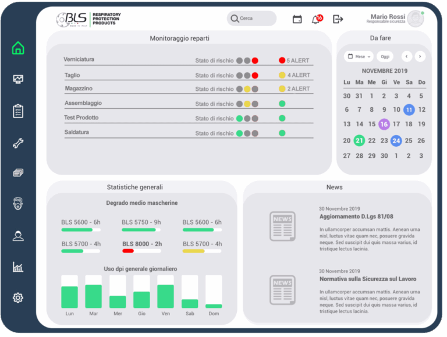Viewport: 447px width, 337px height.
Task: Click Mario Rossi profile avatar
Action: (416, 19)
